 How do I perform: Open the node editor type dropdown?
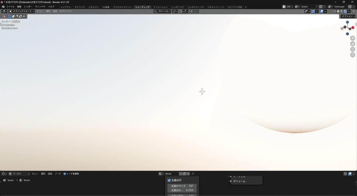coord(4,174)
